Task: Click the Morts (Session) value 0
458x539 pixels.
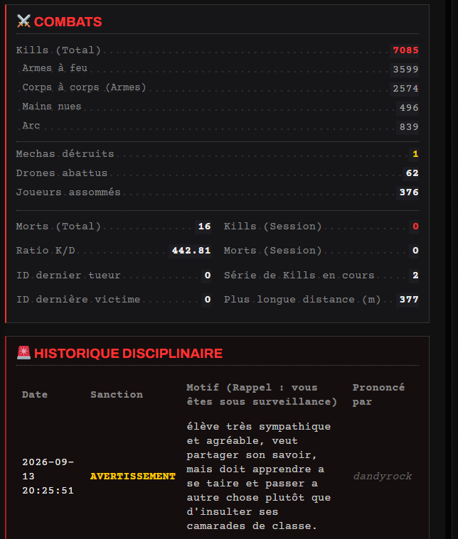Action: click(x=415, y=251)
